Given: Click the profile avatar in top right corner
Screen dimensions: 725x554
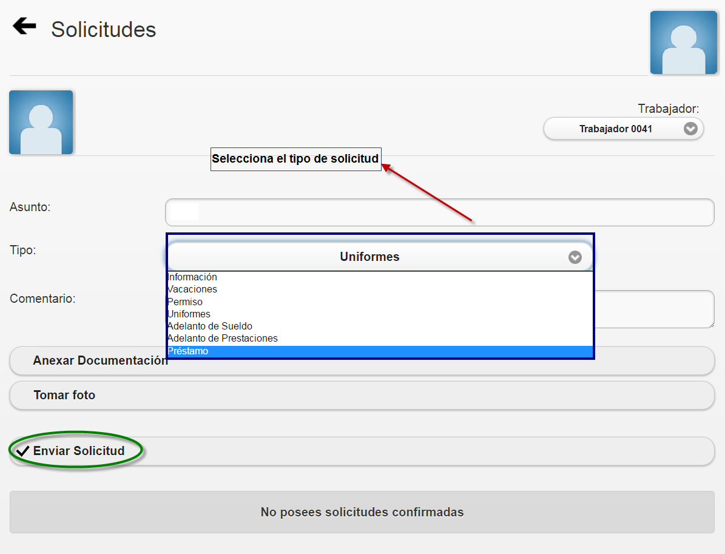Looking at the screenshot, I should click(x=684, y=42).
